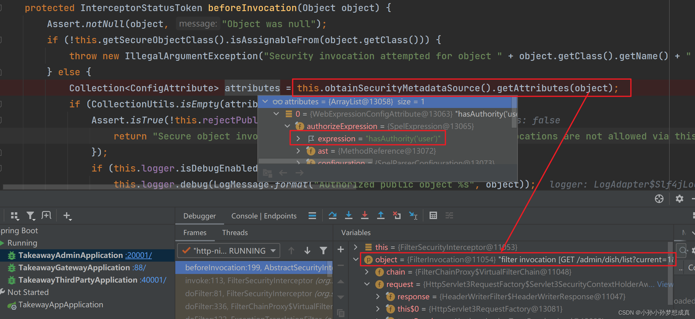Expand the 'this$0' field node
695x319 pixels.
pos(378,309)
